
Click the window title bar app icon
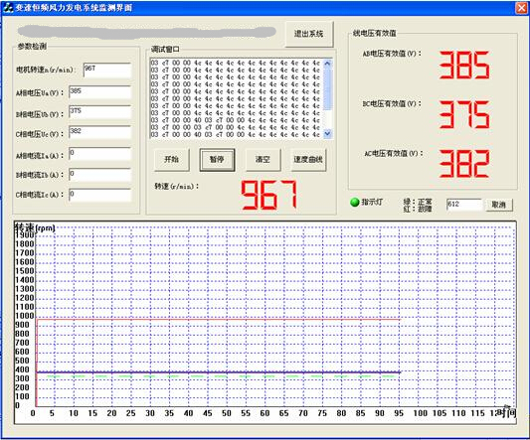[x=7, y=7]
